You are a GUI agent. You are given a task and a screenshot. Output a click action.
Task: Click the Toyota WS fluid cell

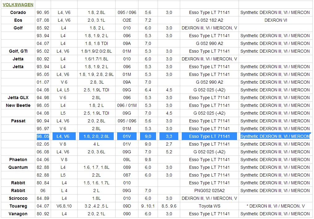(209, 206)
